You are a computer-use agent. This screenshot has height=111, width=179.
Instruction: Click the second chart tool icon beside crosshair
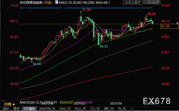coord(150,2)
